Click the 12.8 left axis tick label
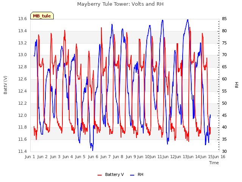The height and width of the screenshot is (182, 242). tap(23, 67)
